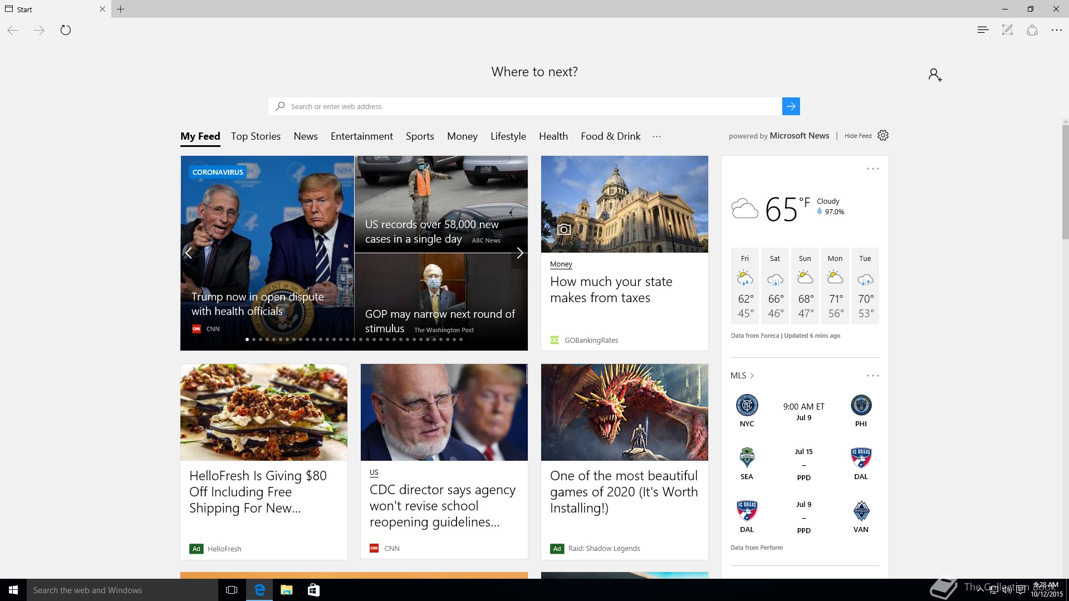The image size is (1069, 601).
Task: Click the Money category link
Action: [x=561, y=264]
